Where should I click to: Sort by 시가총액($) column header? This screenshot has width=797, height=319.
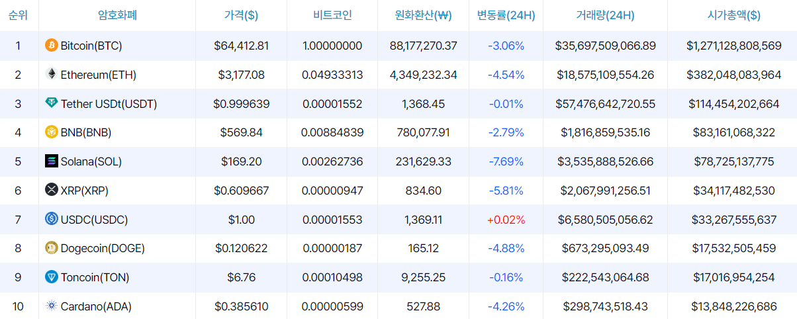733,15
